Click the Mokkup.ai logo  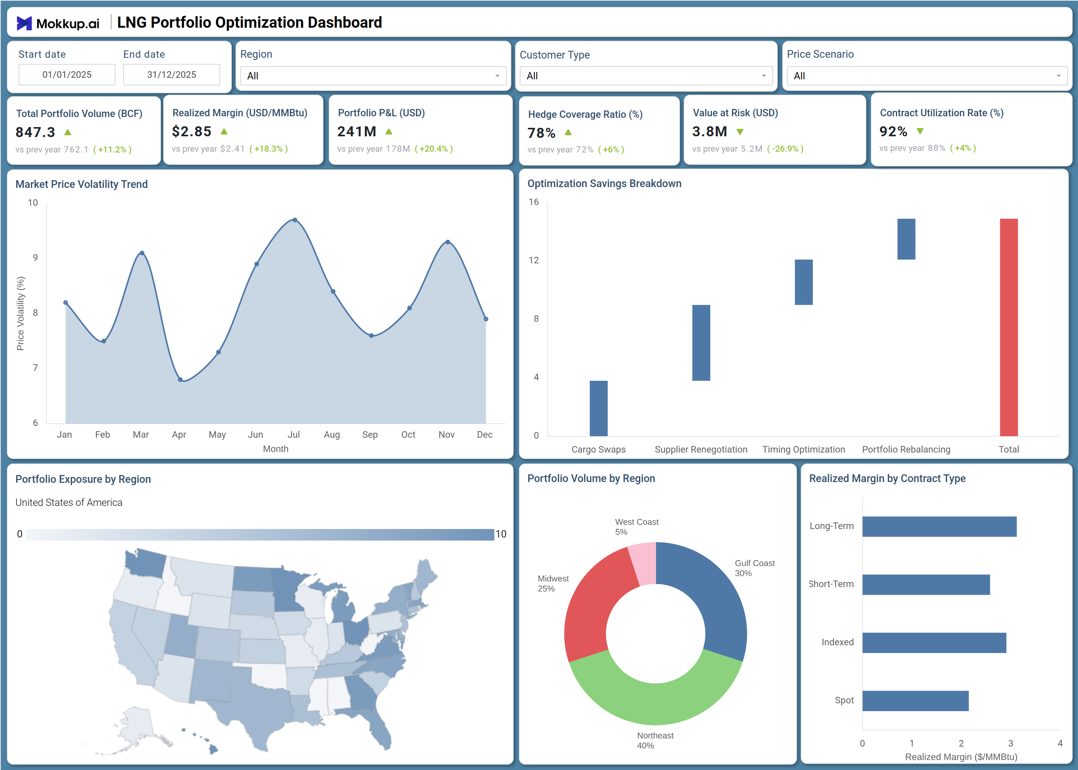tap(58, 23)
